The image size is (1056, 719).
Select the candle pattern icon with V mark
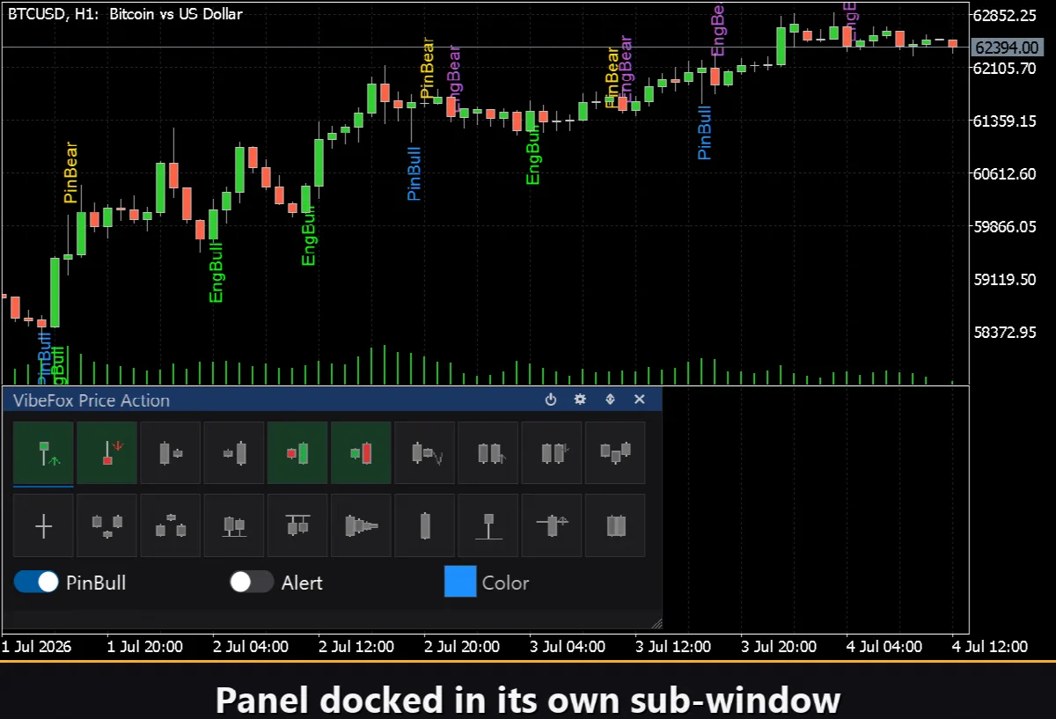(x=425, y=453)
